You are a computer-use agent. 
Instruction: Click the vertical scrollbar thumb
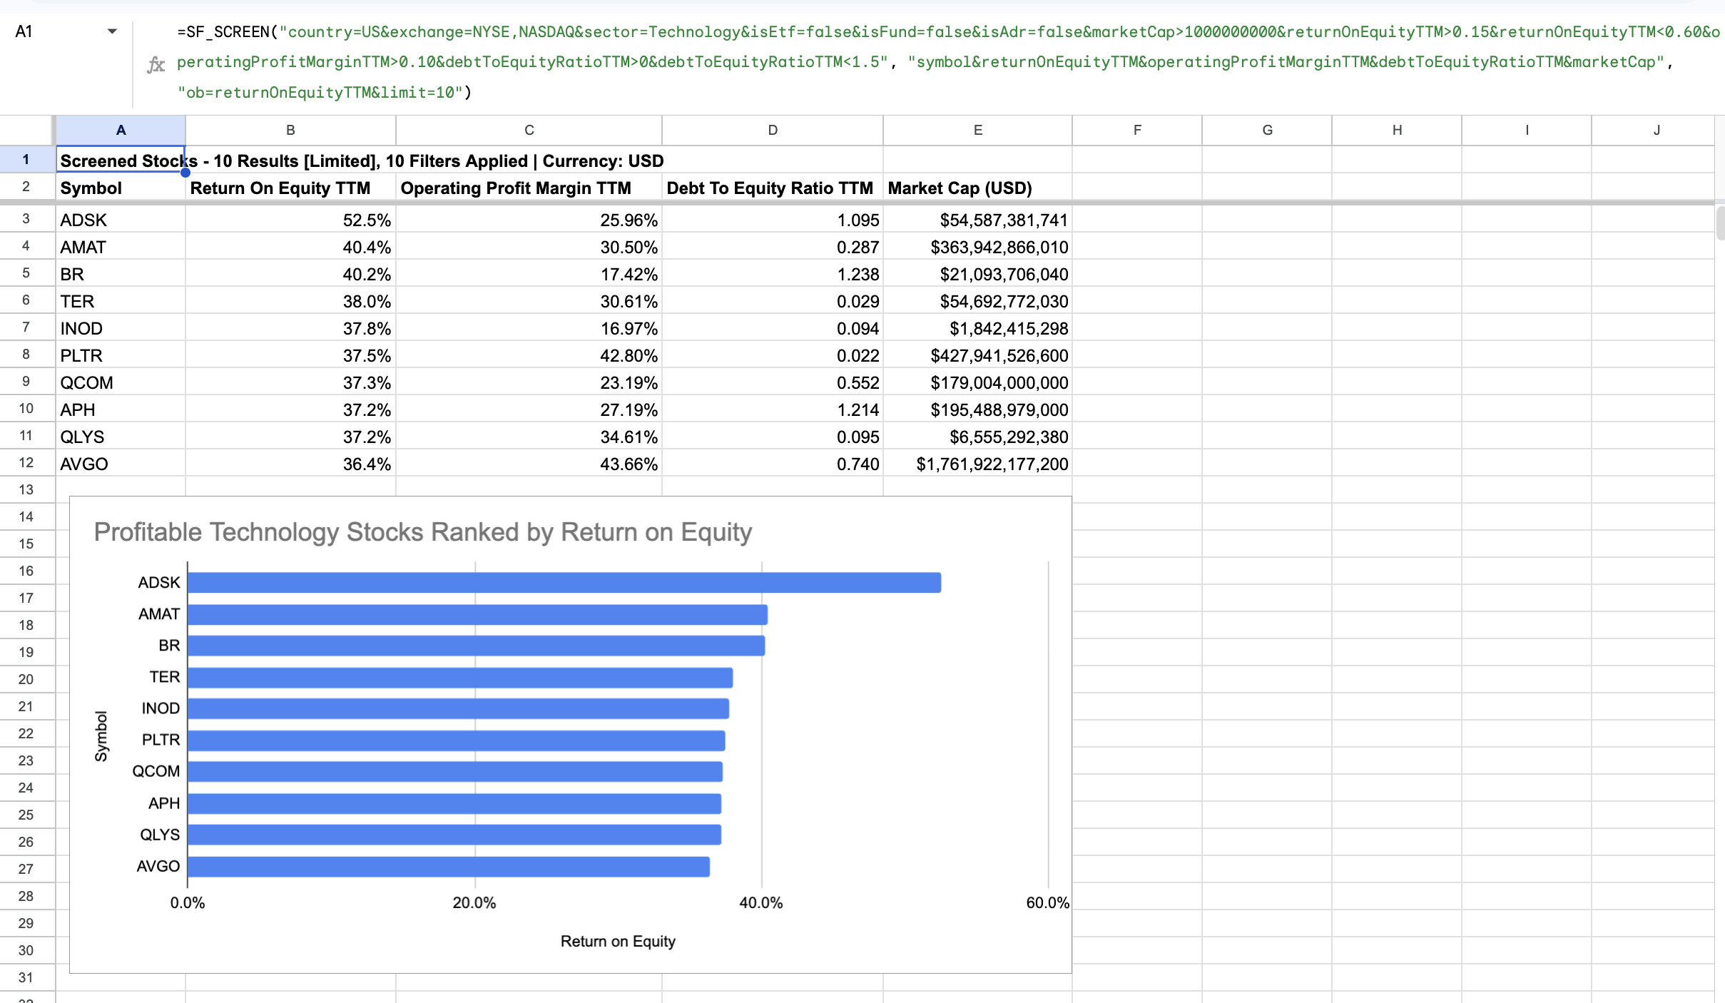click(x=1720, y=223)
